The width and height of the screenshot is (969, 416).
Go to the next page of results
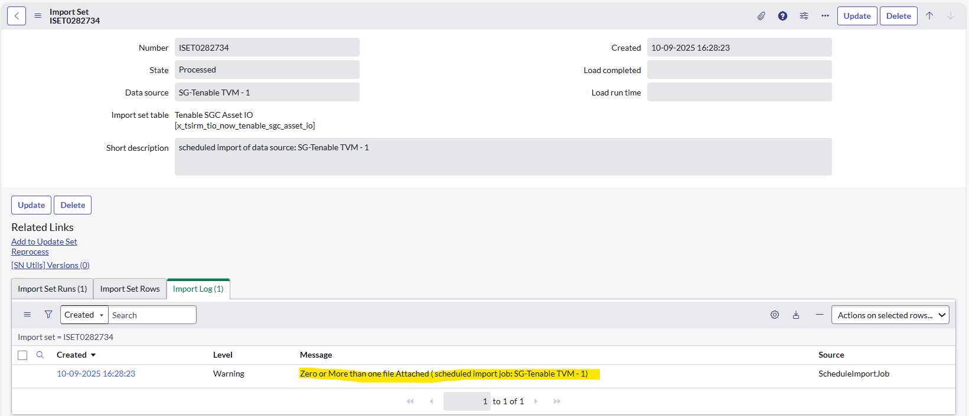pyautogui.click(x=536, y=401)
